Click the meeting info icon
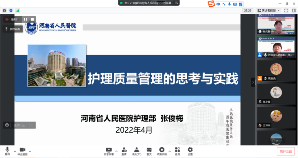This screenshot has height=158, width=298. [4, 11]
